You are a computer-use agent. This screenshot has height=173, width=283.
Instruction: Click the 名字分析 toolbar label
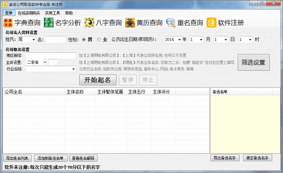click(x=68, y=23)
